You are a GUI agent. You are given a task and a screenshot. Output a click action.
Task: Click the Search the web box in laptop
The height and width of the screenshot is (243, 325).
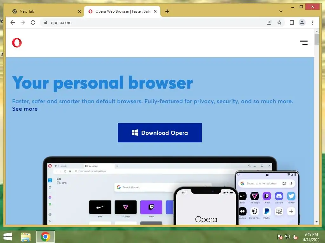(163, 187)
